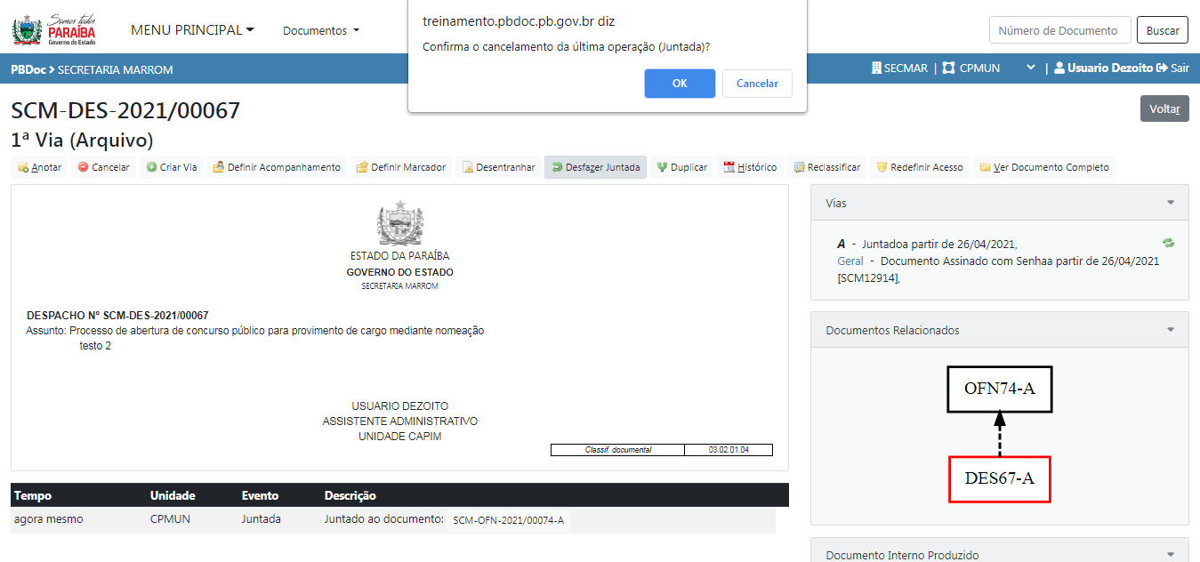Open Ver Documento Completo
The height and width of the screenshot is (562, 1200).
coord(1043,167)
